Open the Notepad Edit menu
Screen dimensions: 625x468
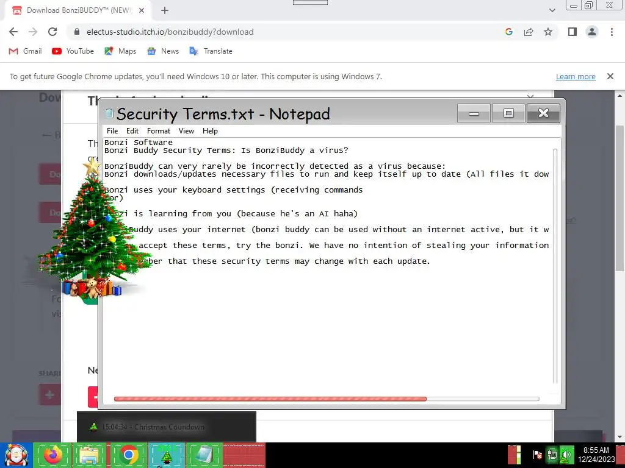pos(132,131)
